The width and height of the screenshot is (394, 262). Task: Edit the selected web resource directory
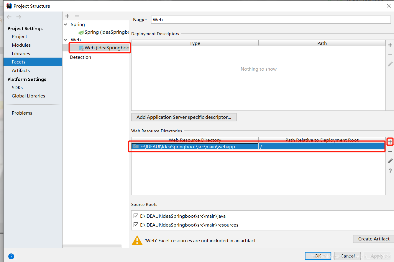[390, 161]
